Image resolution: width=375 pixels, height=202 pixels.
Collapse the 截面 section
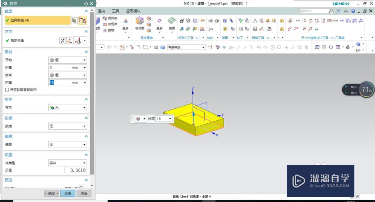86,11
